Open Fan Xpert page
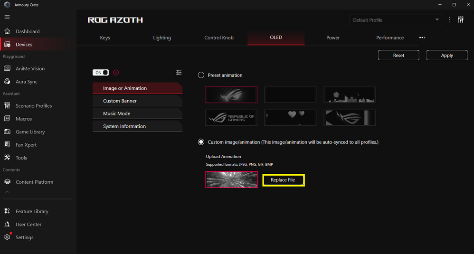474x254 pixels. click(26, 144)
